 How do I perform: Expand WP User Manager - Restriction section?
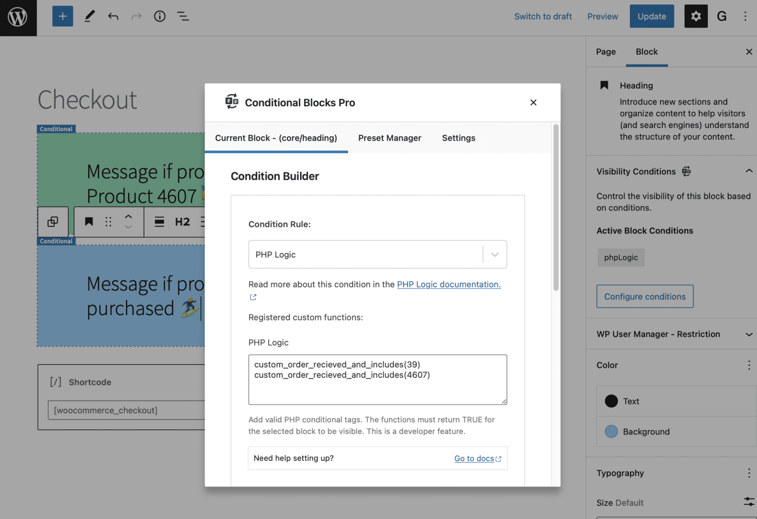click(749, 334)
